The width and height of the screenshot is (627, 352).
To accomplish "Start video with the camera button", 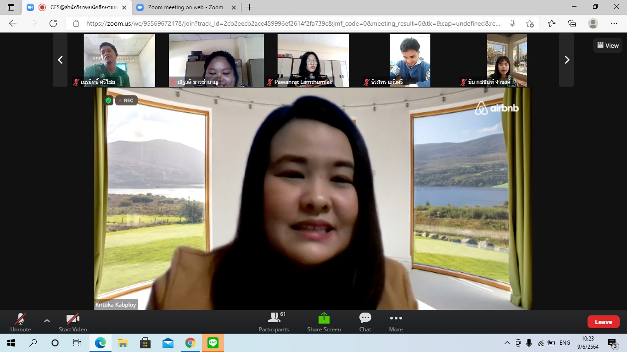I will coord(73,322).
